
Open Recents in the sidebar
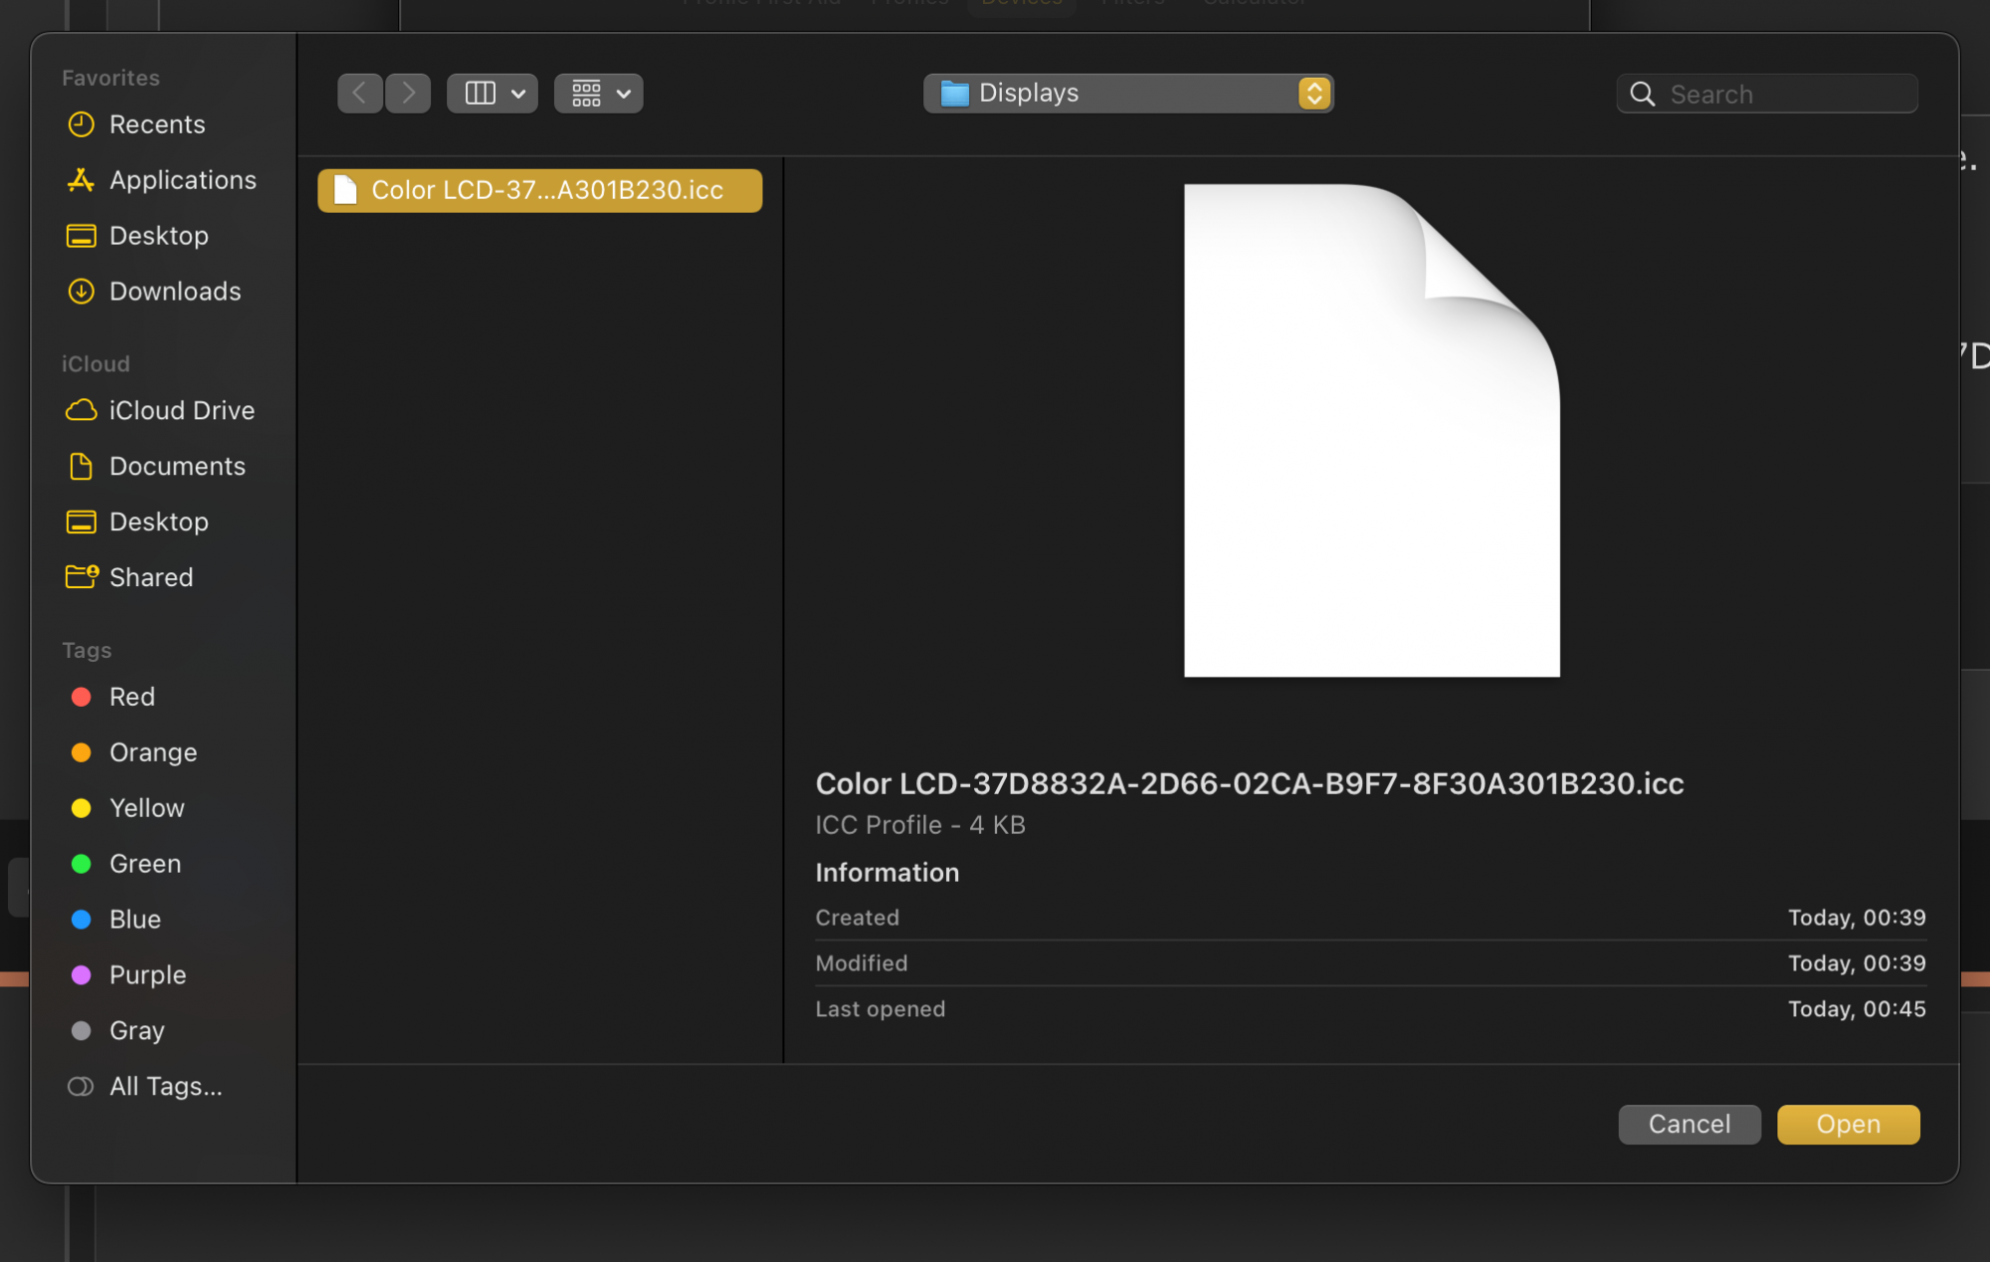[x=156, y=124]
